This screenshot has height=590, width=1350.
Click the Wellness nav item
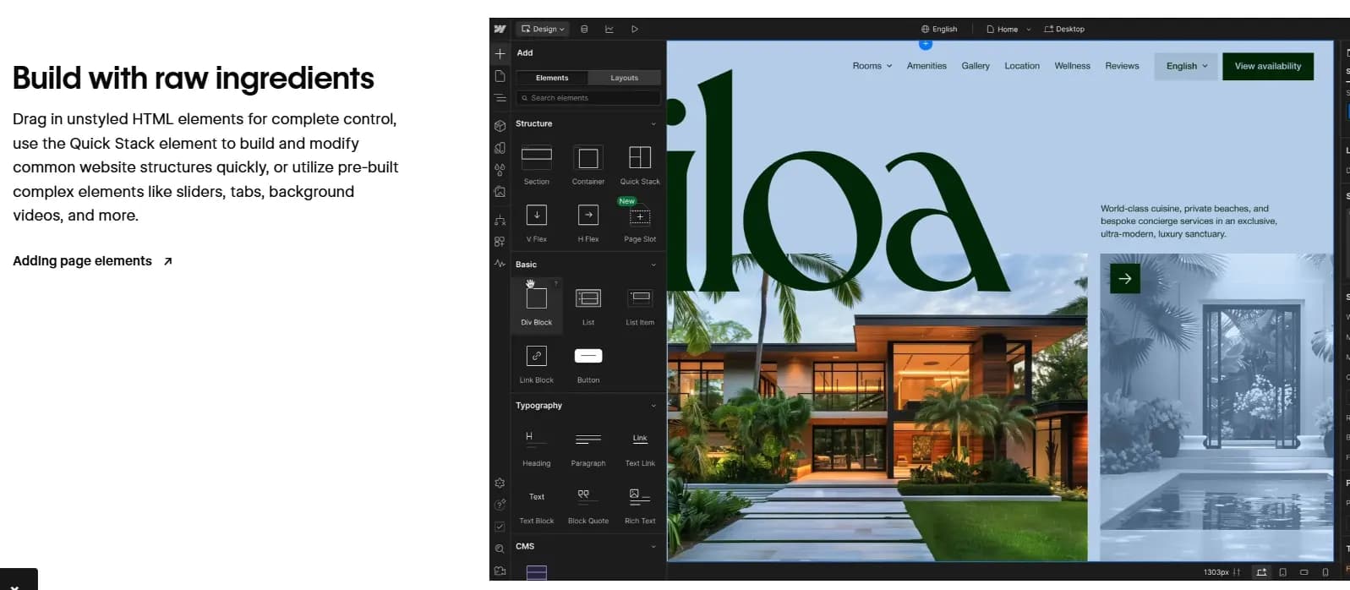click(x=1072, y=66)
